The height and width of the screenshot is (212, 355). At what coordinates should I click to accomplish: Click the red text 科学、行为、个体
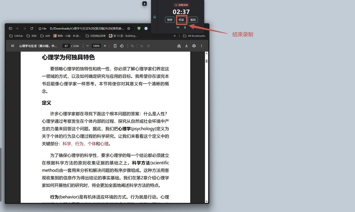(x=79, y=144)
